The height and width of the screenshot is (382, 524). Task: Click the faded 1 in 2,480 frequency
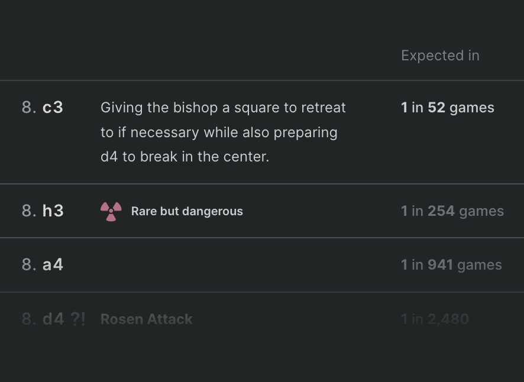[x=435, y=319]
